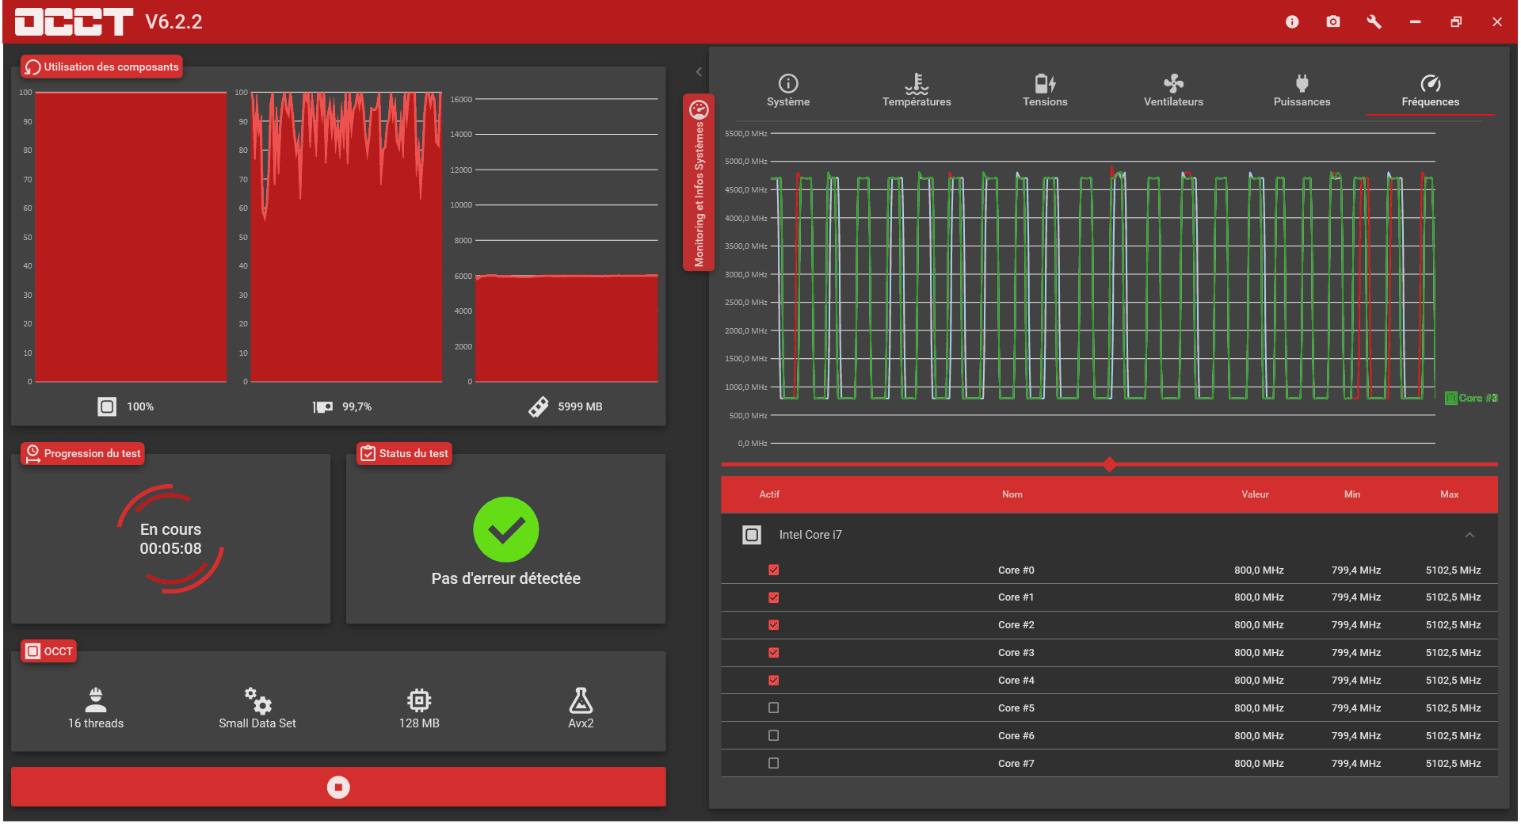Open settings via the wrench icon
Screen dimensions: 1521x824
(1374, 22)
